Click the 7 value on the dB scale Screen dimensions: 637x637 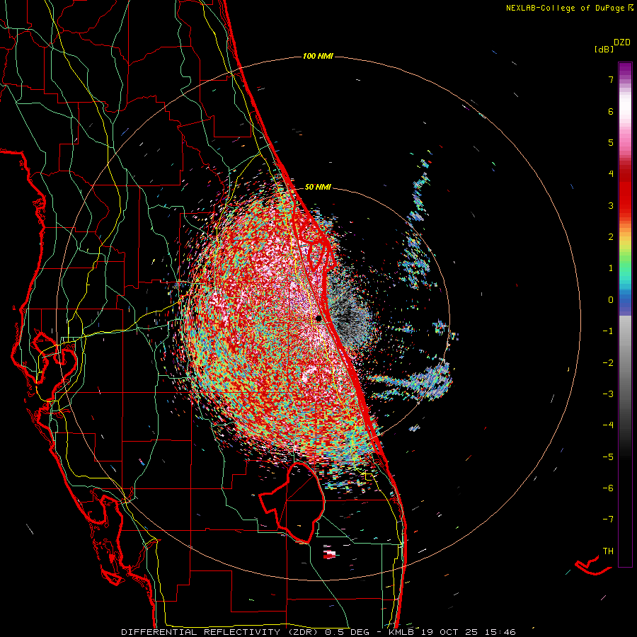tap(611, 79)
